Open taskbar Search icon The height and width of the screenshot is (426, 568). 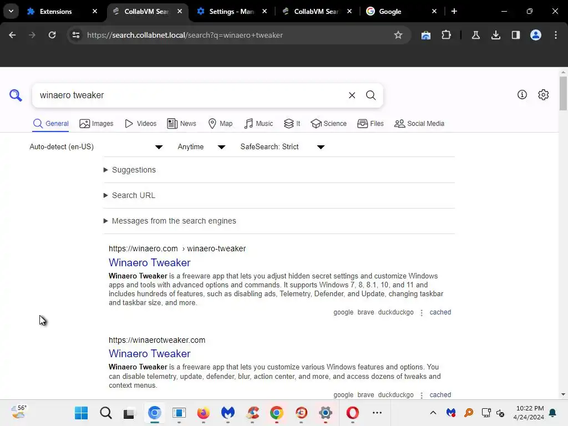(106, 413)
